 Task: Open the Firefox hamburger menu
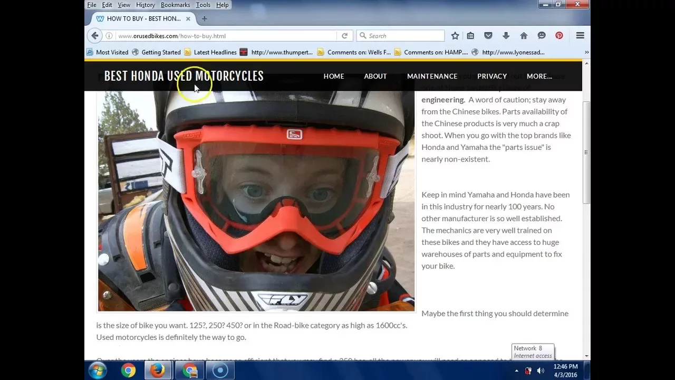(x=580, y=36)
